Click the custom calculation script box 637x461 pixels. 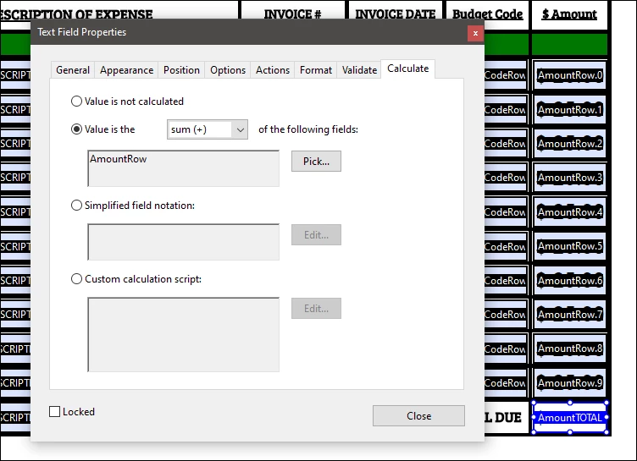[184, 334]
